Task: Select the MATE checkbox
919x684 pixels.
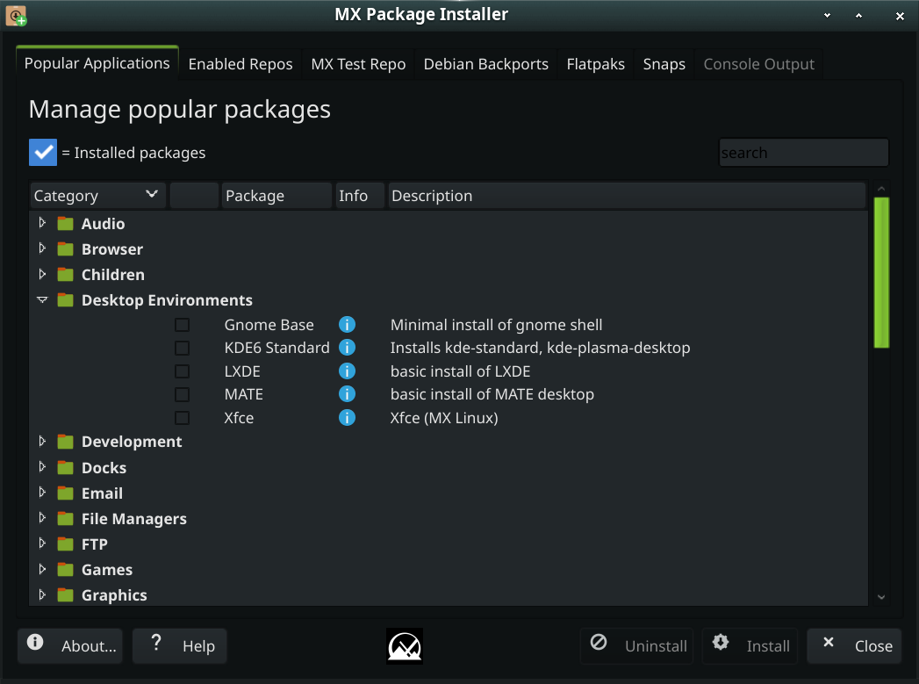Action: click(x=183, y=394)
